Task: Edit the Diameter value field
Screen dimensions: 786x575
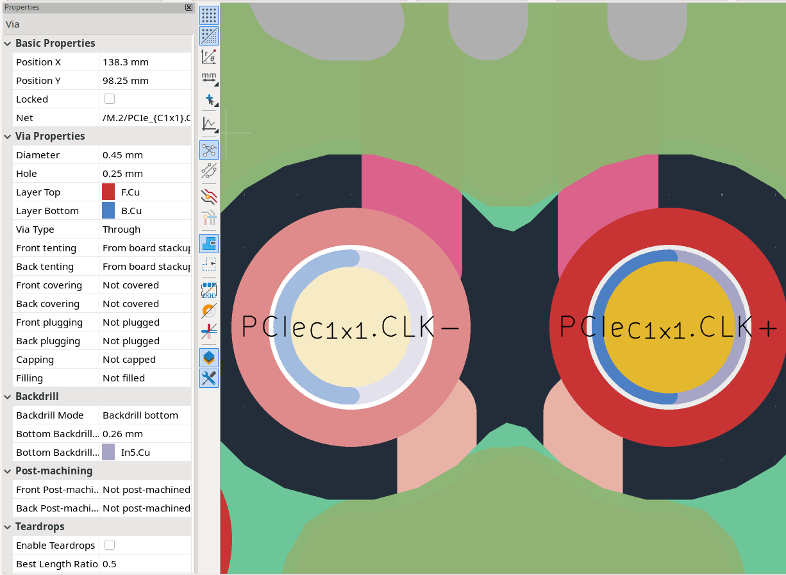Action: pyautogui.click(x=146, y=155)
